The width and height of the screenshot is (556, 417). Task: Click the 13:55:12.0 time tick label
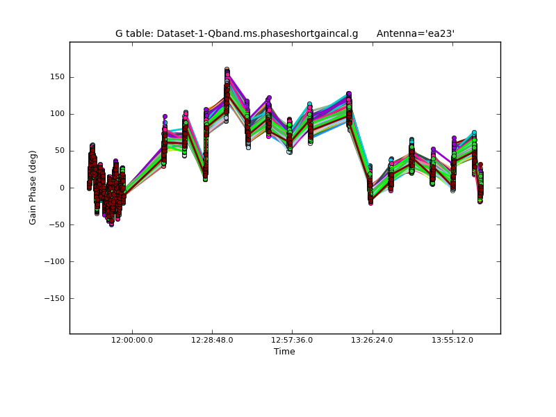(x=452, y=340)
